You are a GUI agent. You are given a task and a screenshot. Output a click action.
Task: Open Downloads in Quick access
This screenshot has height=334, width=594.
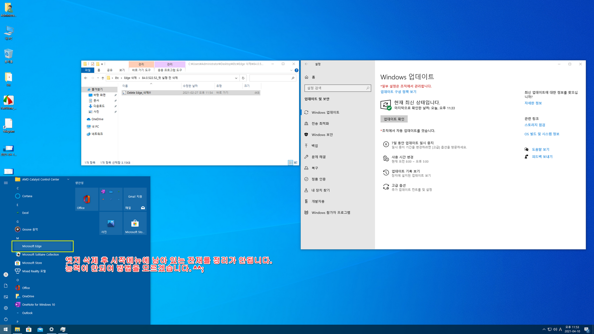point(99,106)
